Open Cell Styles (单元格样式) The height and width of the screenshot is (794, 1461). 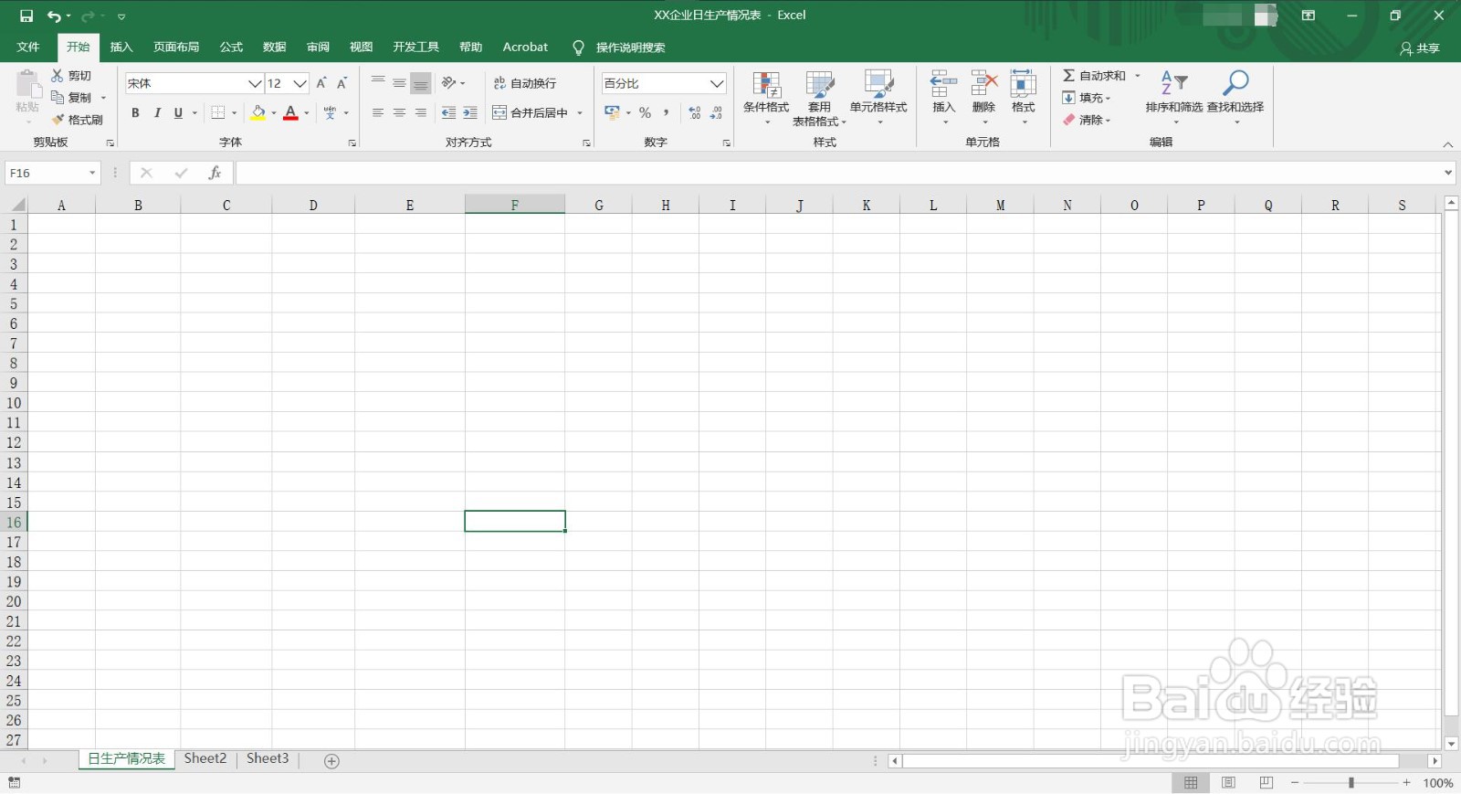[878, 98]
